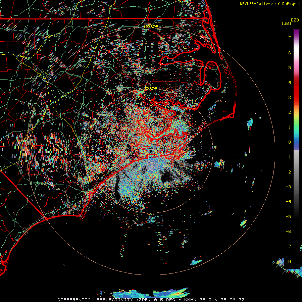Click the DZD legend title
Screen dimensions: 302x302
[295, 20]
